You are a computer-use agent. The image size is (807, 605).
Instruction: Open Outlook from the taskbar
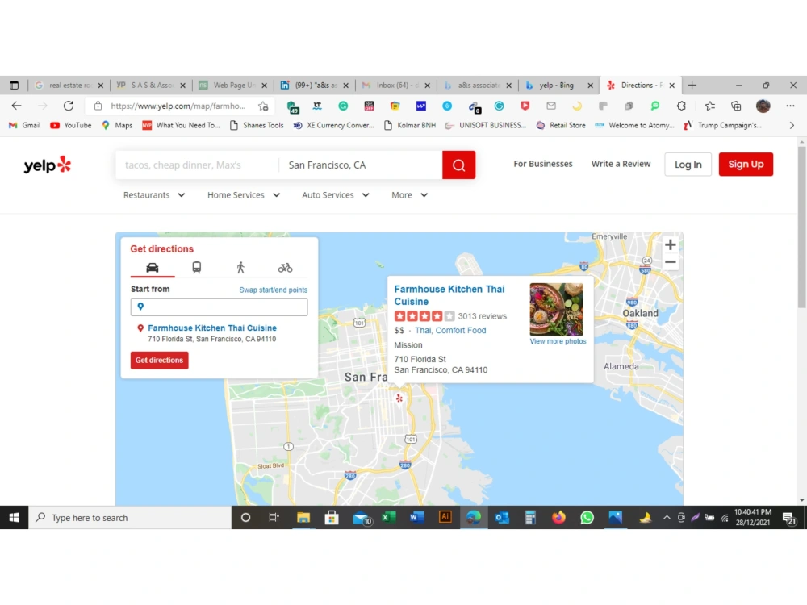point(502,518)
